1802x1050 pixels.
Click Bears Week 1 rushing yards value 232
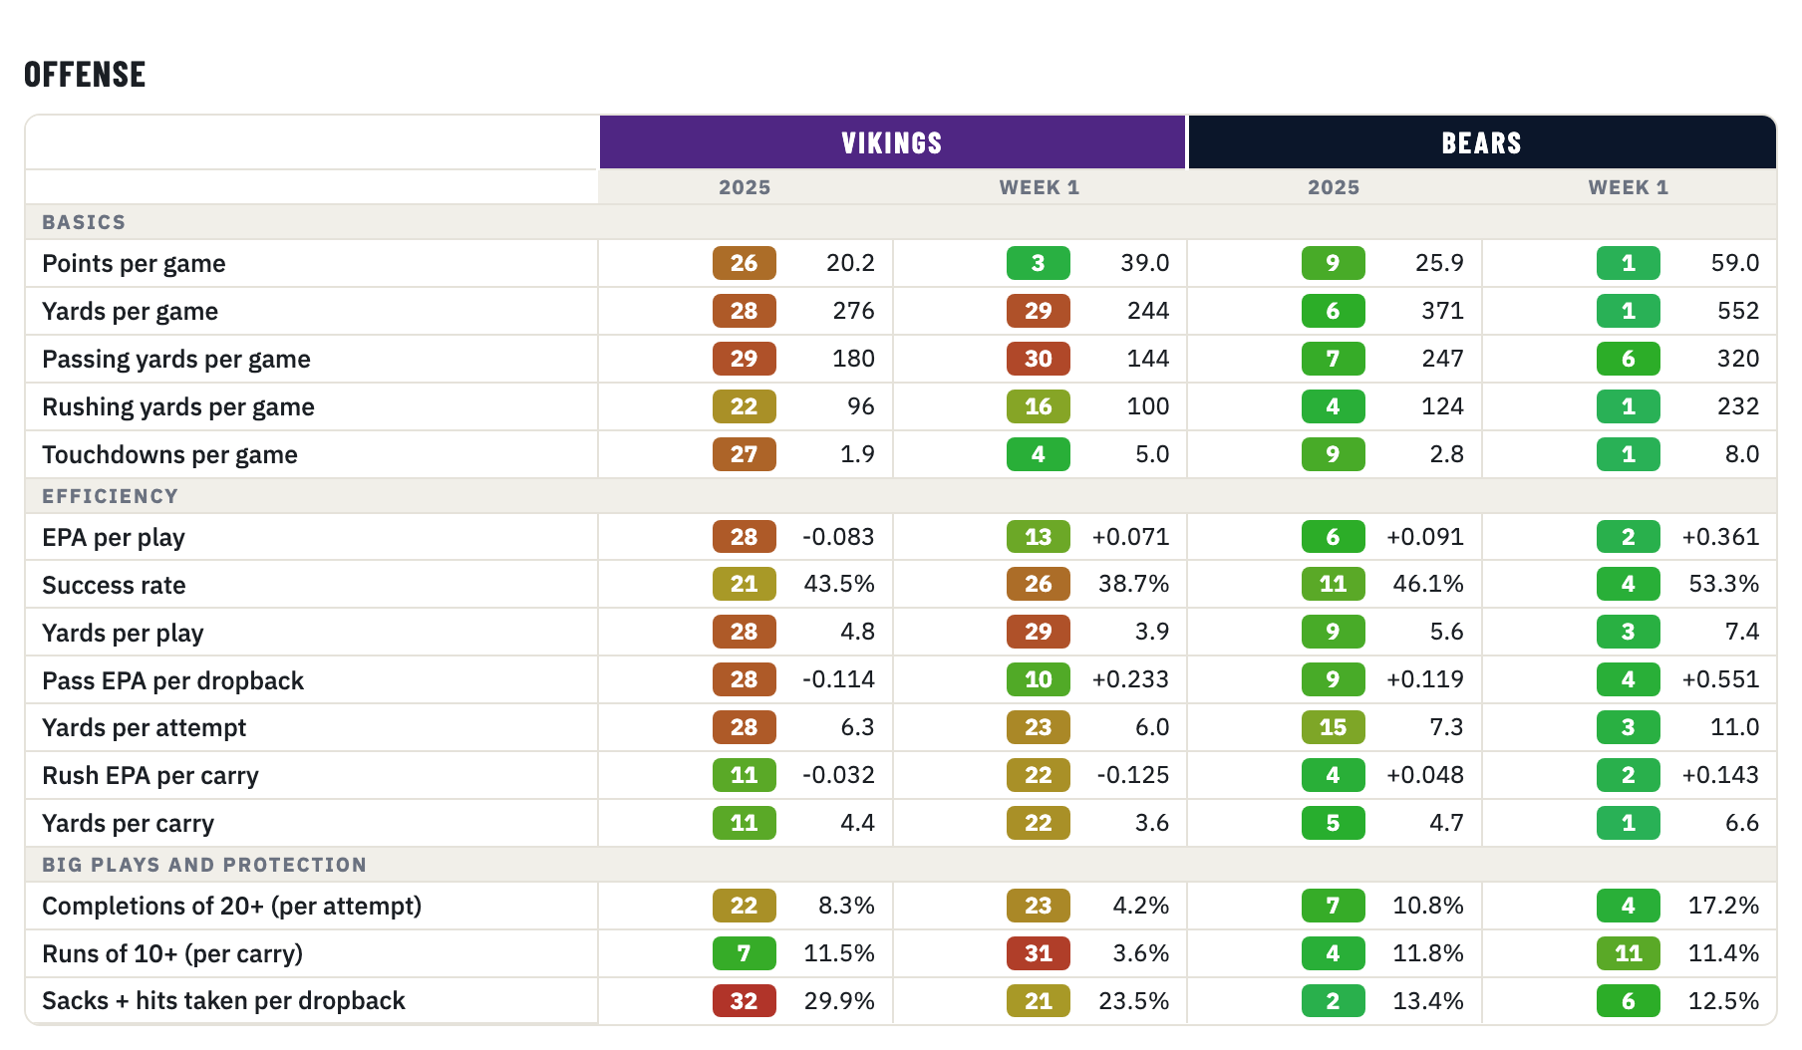(1738, 406)
